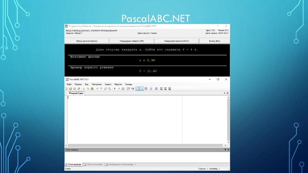Click the Cut scissors icon
Viewport: 308px width, 173px height.
pyautogui.click(x=84, y=88)
